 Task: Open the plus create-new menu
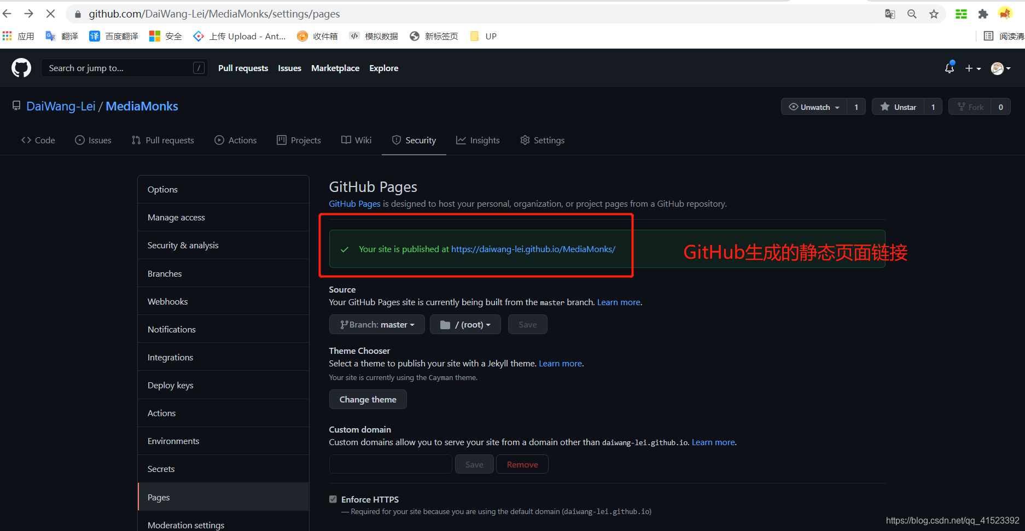click(972, 68)
